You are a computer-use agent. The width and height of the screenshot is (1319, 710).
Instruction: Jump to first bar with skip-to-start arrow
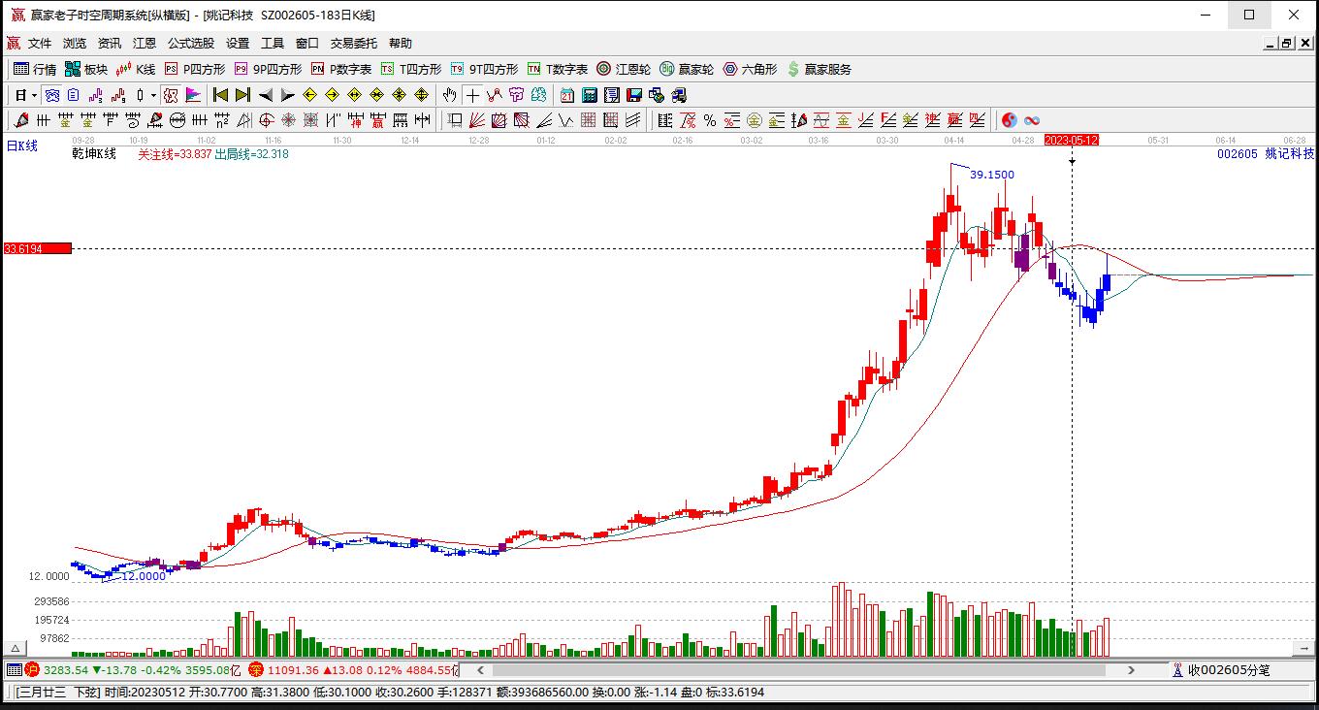click(x=221, y=95)
